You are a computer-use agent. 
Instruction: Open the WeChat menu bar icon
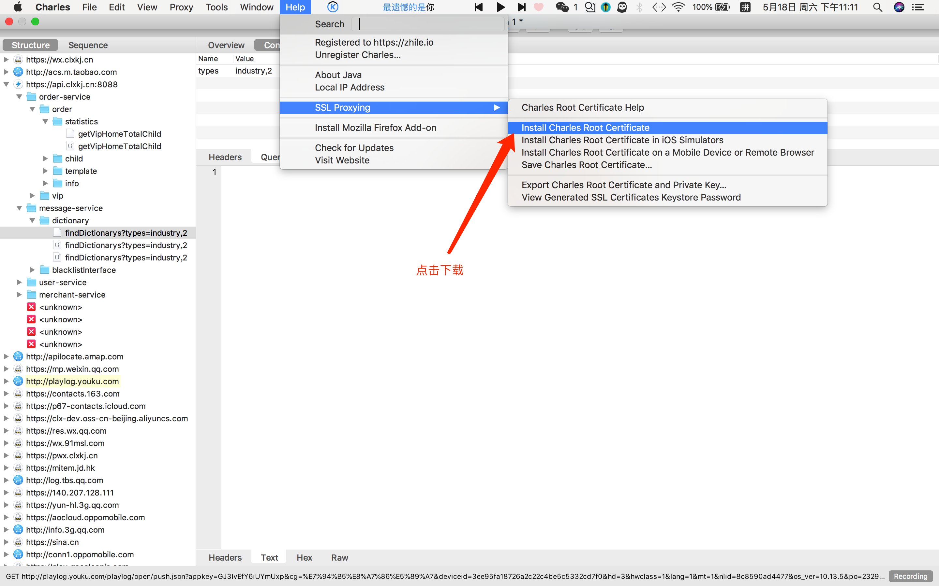[562, 7]
